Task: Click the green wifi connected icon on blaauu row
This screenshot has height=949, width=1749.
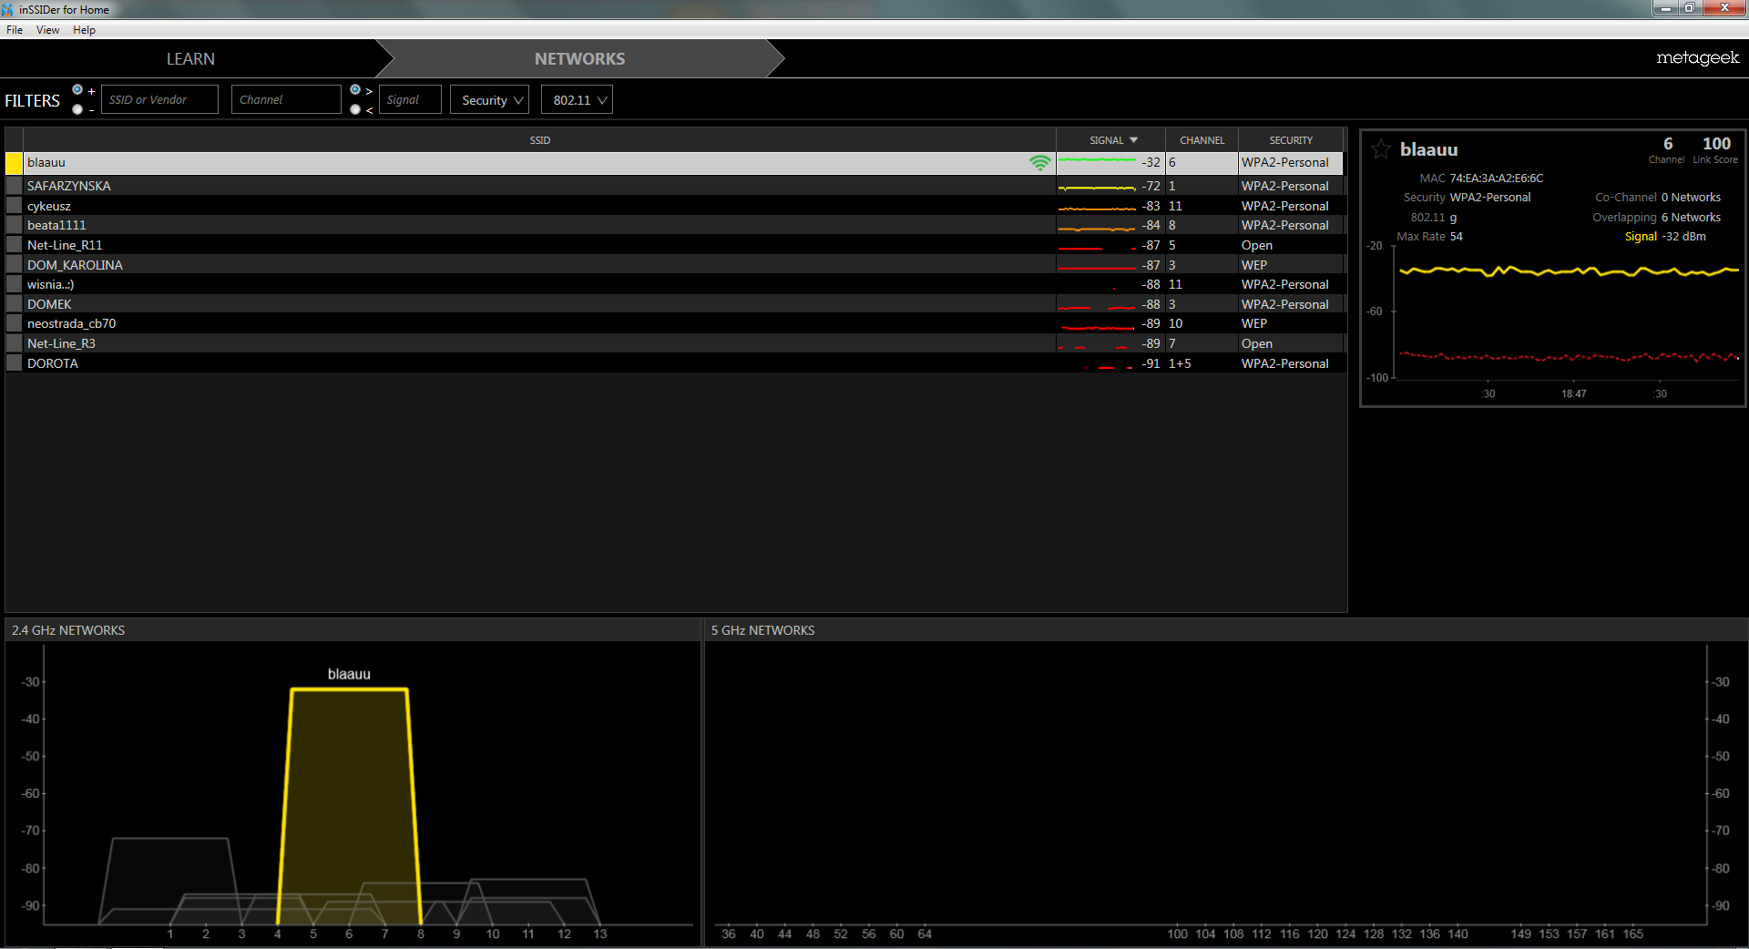Action: 1039,163
